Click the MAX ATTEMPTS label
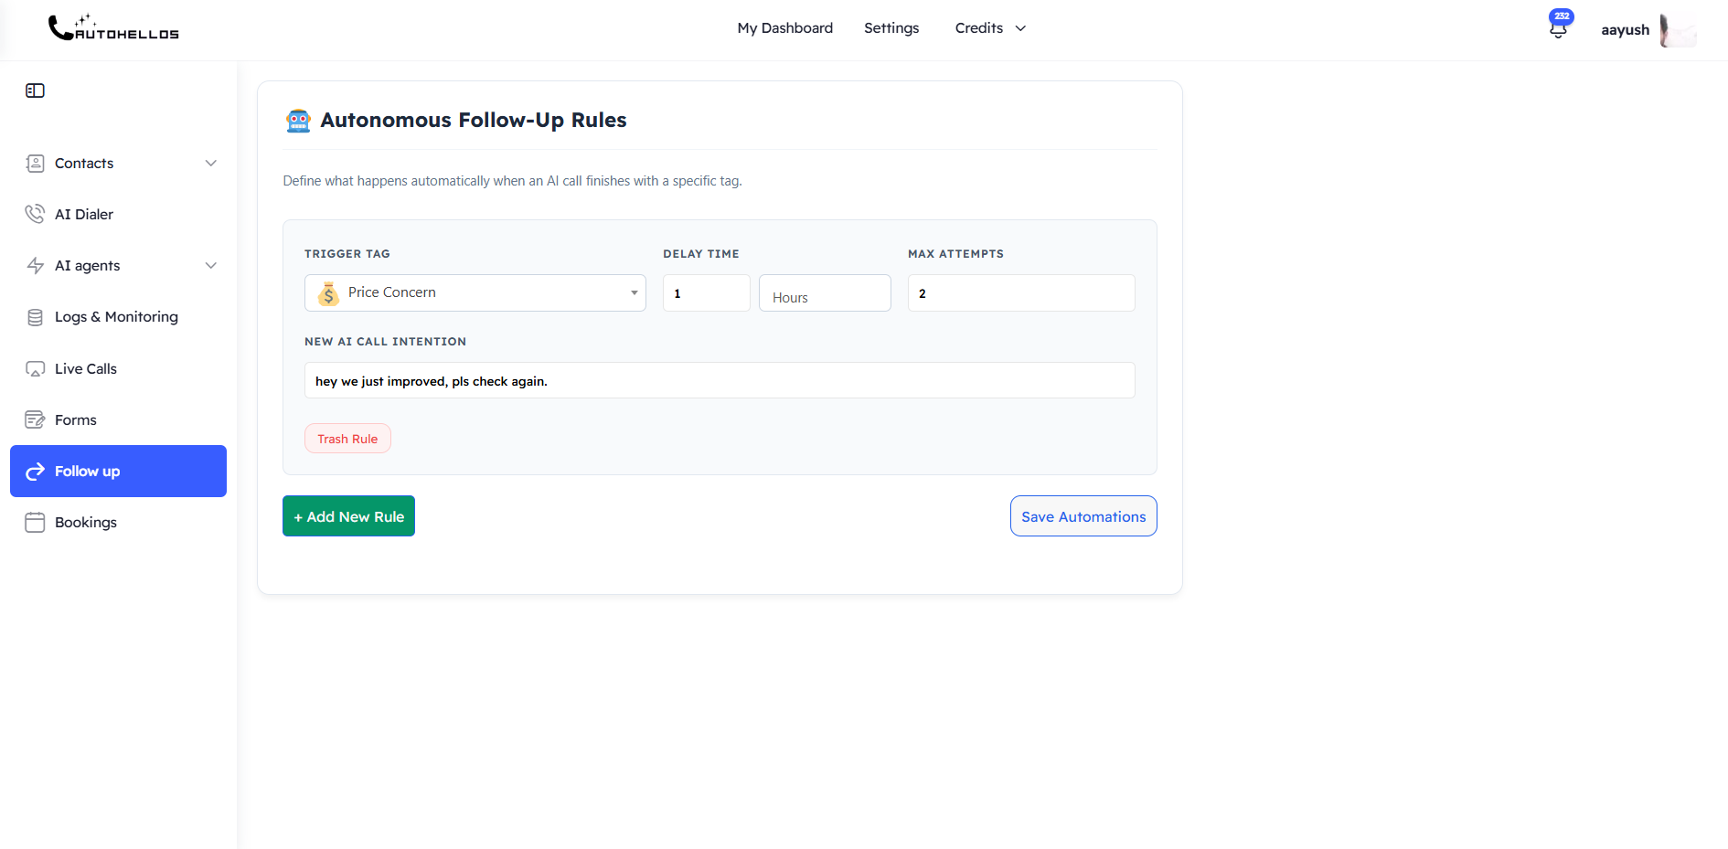Screen dimensions: 1728x849 coord(955,254)
